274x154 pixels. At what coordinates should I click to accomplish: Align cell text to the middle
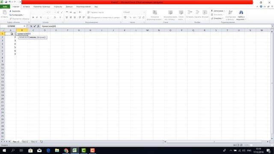click(71, 12)
